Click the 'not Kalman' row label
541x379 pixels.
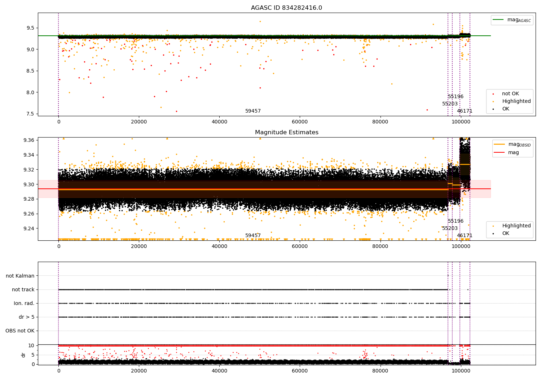20,276
